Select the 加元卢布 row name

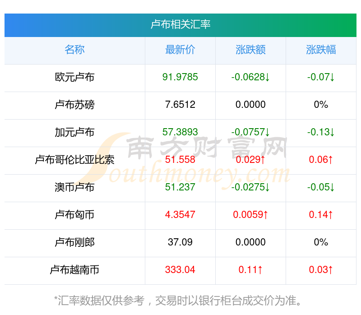(x=74, y=132)
